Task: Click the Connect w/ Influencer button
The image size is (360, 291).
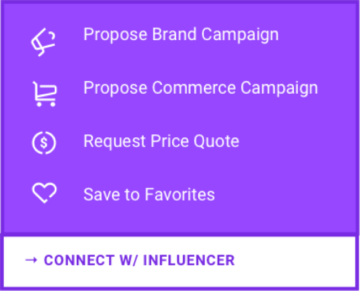Action: (180, 262)
